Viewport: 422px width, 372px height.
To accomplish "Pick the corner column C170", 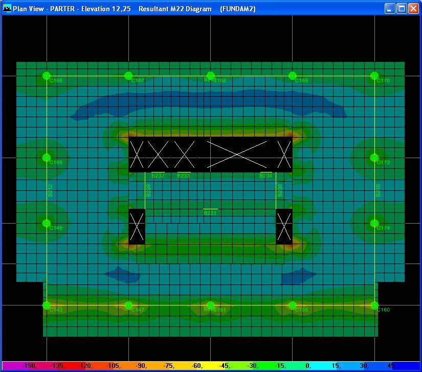I will click(374, 76).
